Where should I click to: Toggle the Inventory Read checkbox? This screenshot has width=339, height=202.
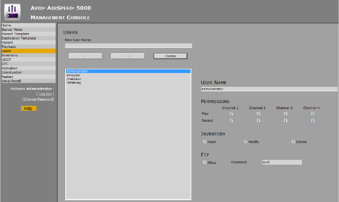(x=205, y=142)
